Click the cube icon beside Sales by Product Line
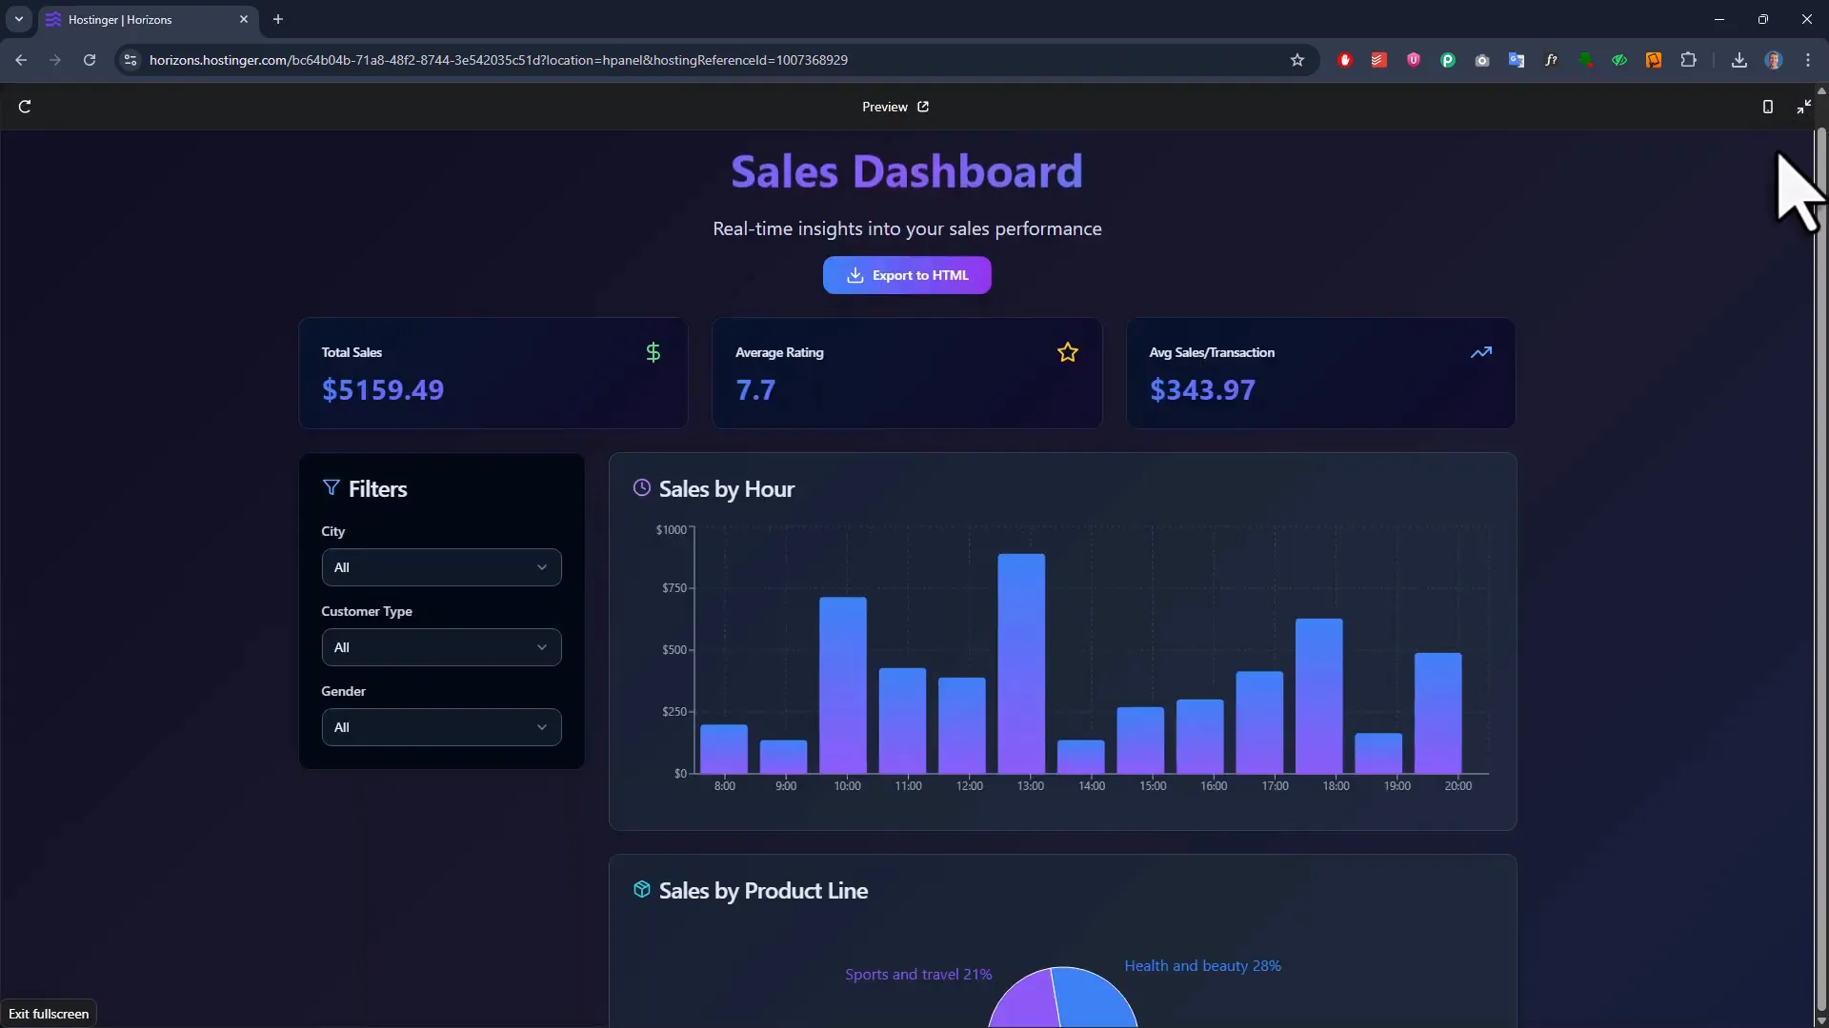 tap(641, 890)
